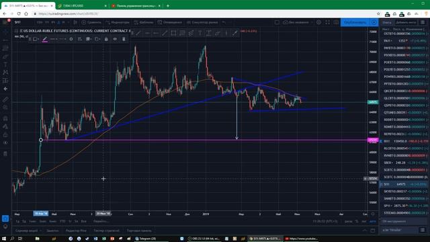Select the SBER row in the watchlist

click(x=404, y=163)
